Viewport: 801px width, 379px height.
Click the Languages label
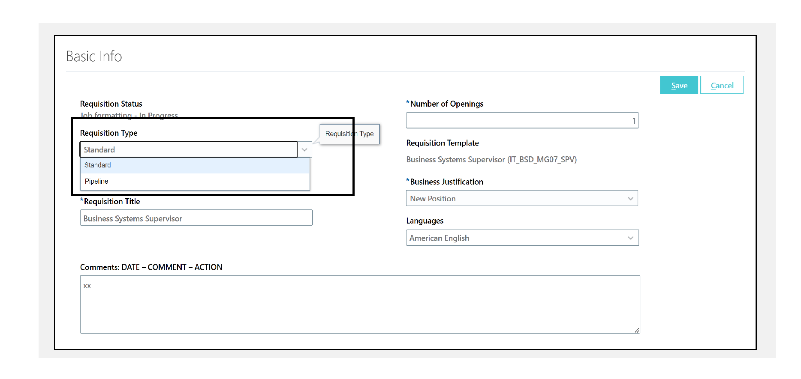(425, 221)
